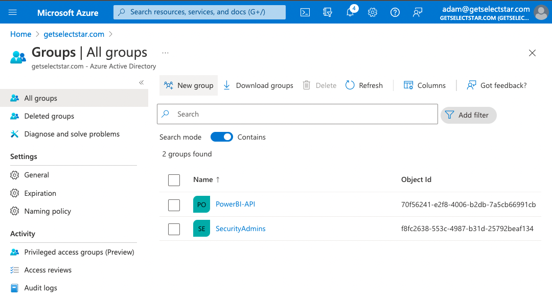Viewport: 552px width, 295px height.
Task: Collapse the left sidebar with chevrons
Action: 142,82
